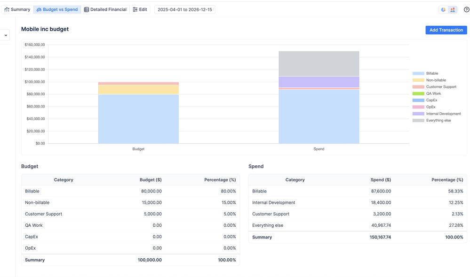The height and width of the screenshot is (277, 470).
Task: Click the Category header in Budget table
Action: [x=64, y=180]
